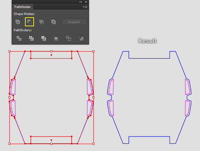Click the Expand button in Pathfinder
200x151 pixels.
74,22
